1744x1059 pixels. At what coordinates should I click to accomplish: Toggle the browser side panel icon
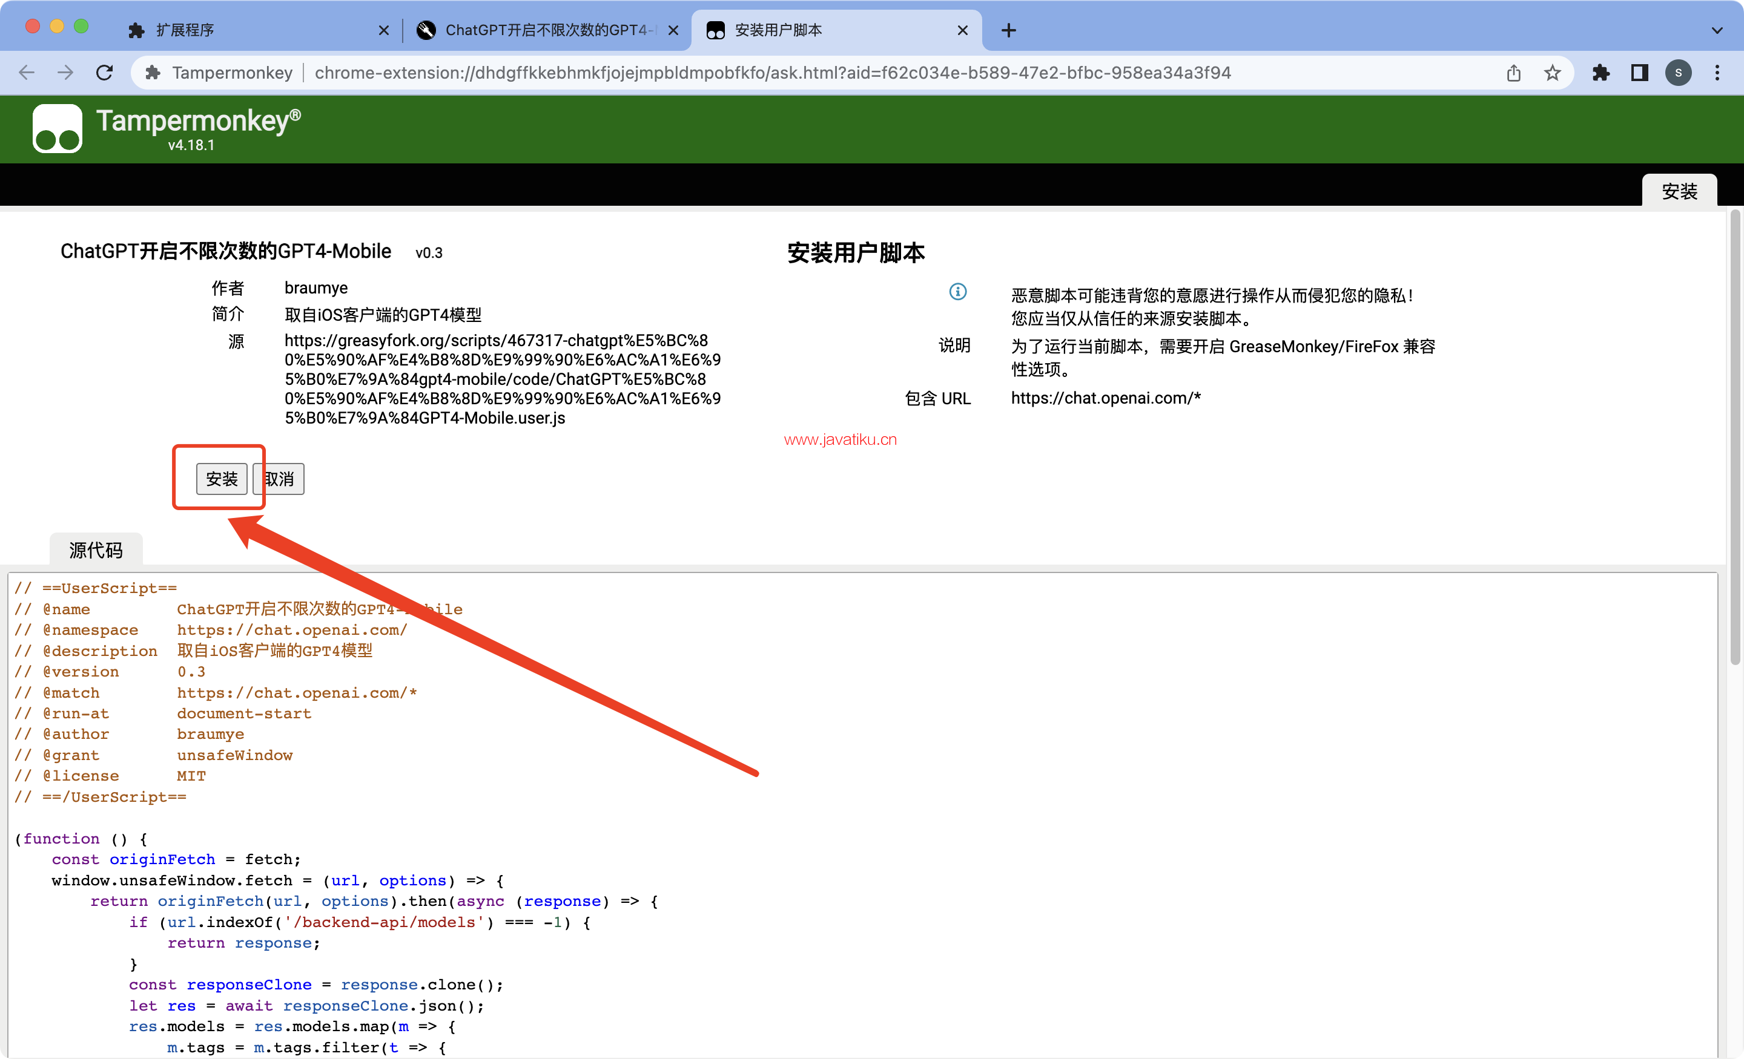[1639, 73]
